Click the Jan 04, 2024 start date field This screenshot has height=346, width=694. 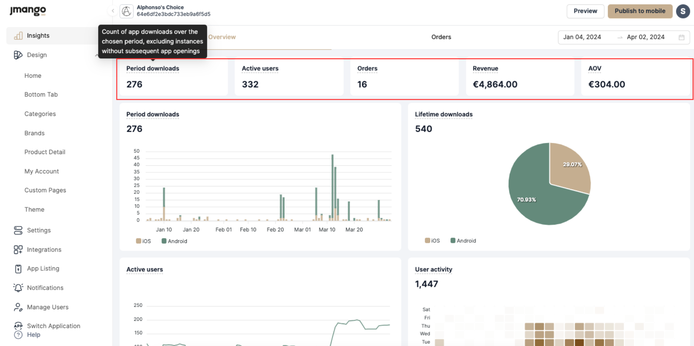(x=582, y=37)
